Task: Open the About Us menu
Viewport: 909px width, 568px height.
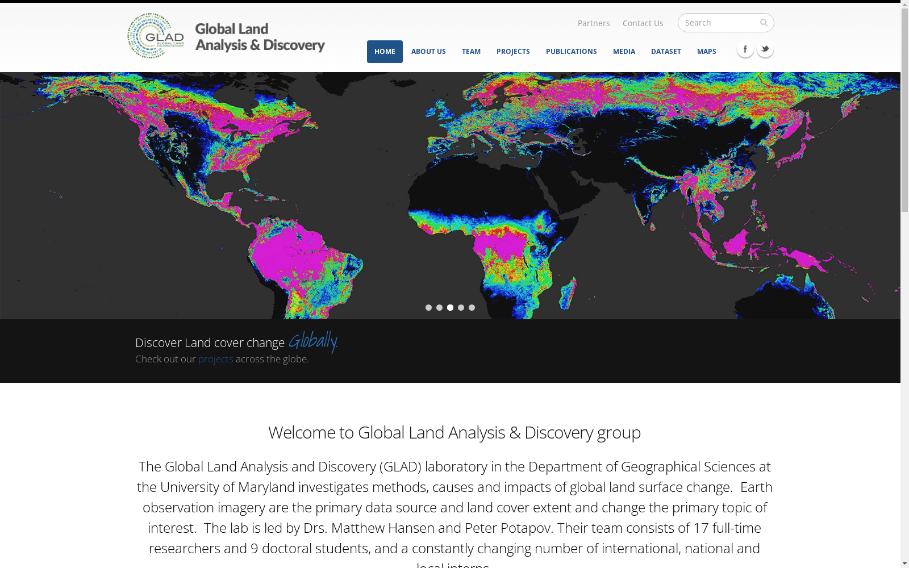Action: click(x=428, y=52)
